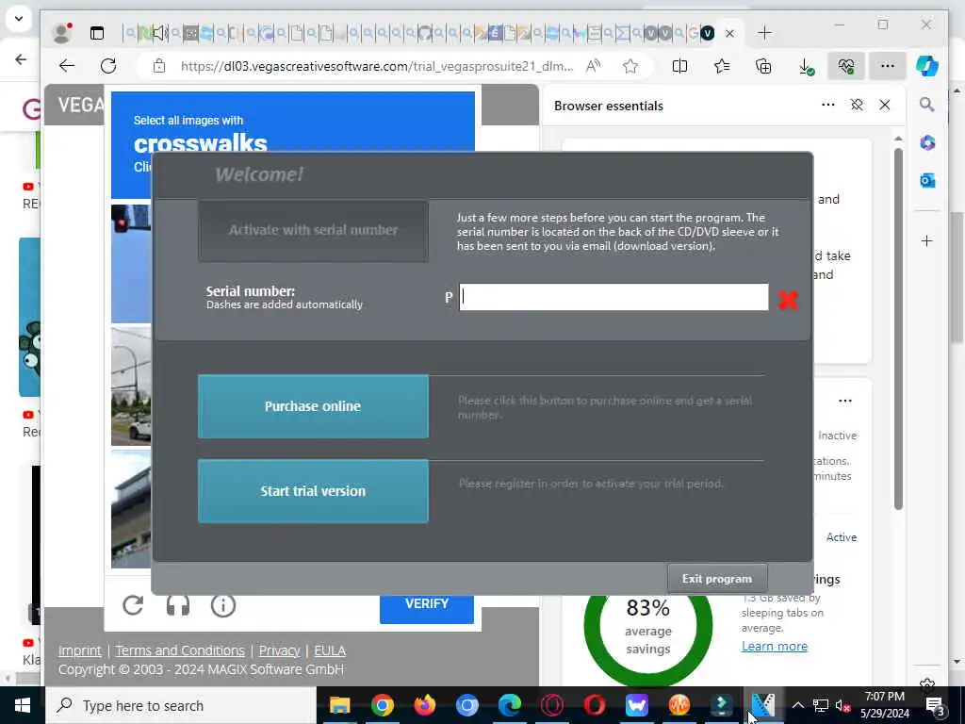Close the active V tab

730,33
